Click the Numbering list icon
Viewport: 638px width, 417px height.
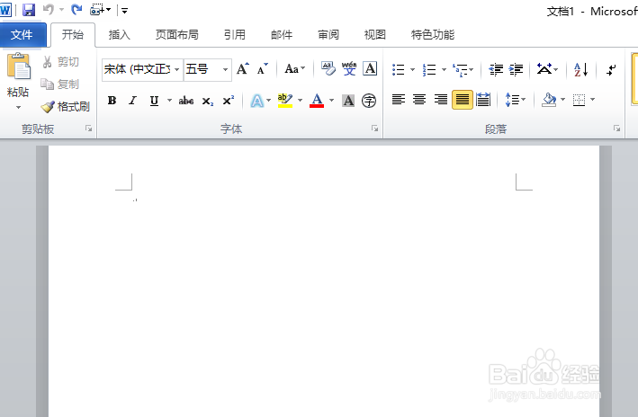[x=429, y=69]
